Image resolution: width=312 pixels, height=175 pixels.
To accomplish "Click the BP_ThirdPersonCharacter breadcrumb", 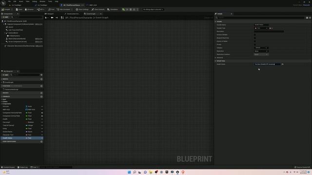I will click(79, 17).
